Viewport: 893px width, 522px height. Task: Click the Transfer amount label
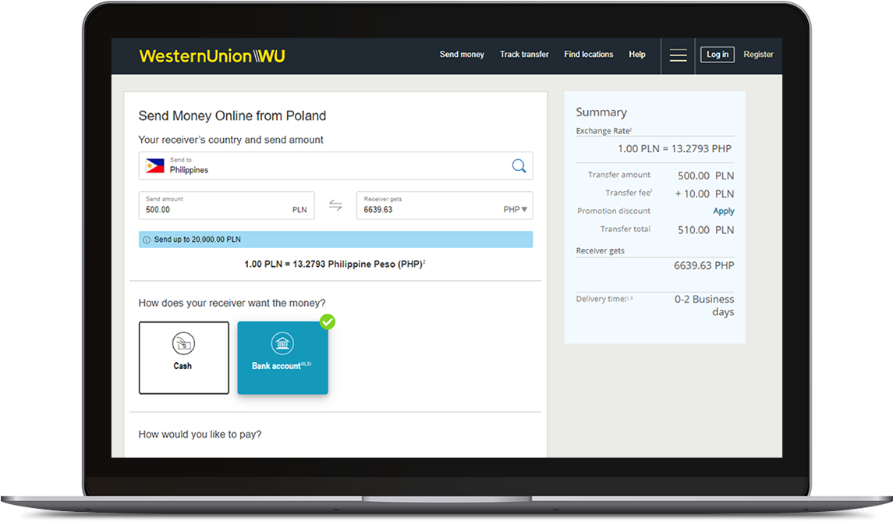619,174
